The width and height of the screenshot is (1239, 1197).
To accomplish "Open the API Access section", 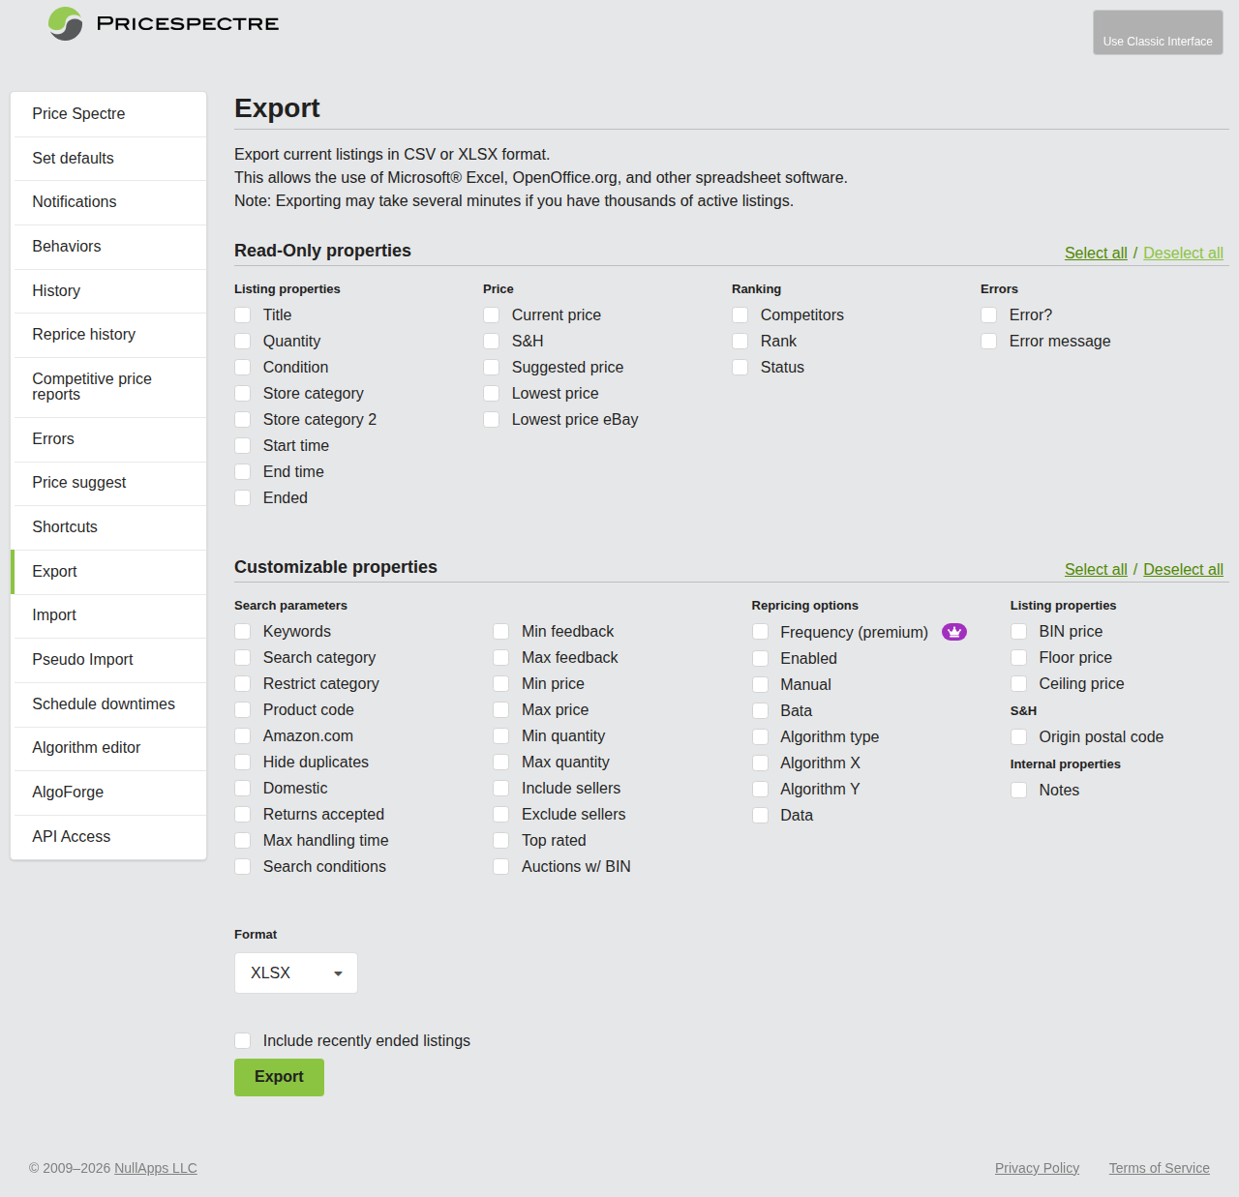I will (71, 836).
